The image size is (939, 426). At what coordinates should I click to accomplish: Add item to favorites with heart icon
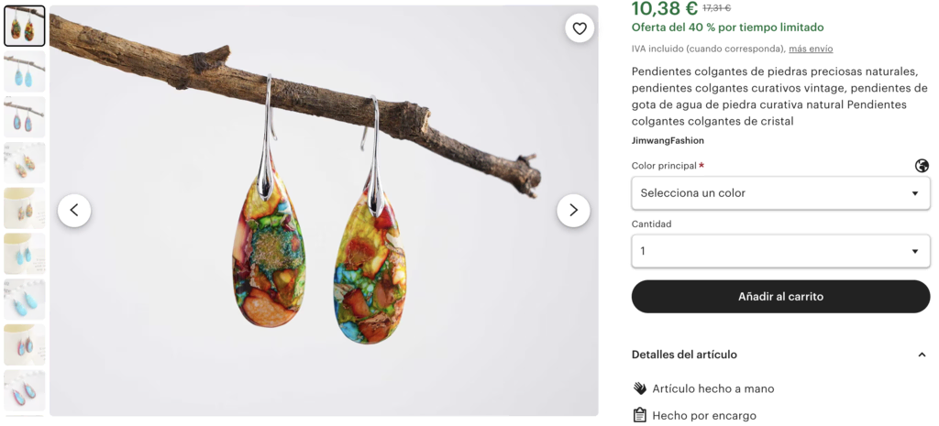(580, 28)
